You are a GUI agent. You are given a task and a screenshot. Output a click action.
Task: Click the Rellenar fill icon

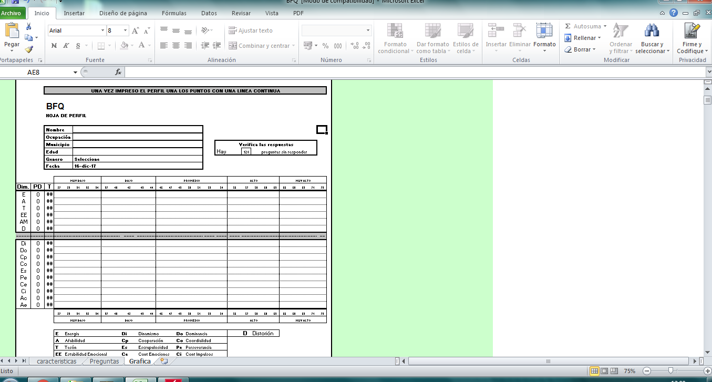point(568,38)
